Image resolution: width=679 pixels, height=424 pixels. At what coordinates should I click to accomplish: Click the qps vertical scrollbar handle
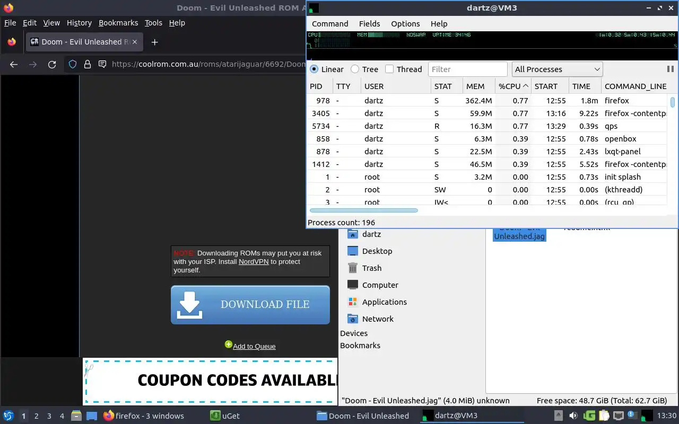[x=673, y=102]
